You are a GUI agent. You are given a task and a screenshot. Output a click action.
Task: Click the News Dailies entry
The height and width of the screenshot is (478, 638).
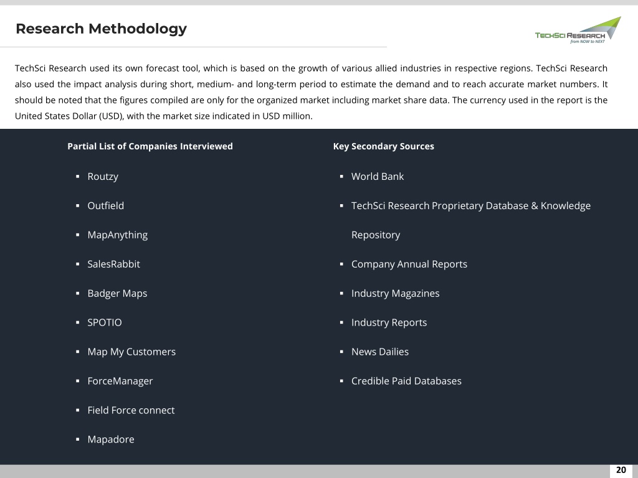pyautogui.click(x=379, y=352)
